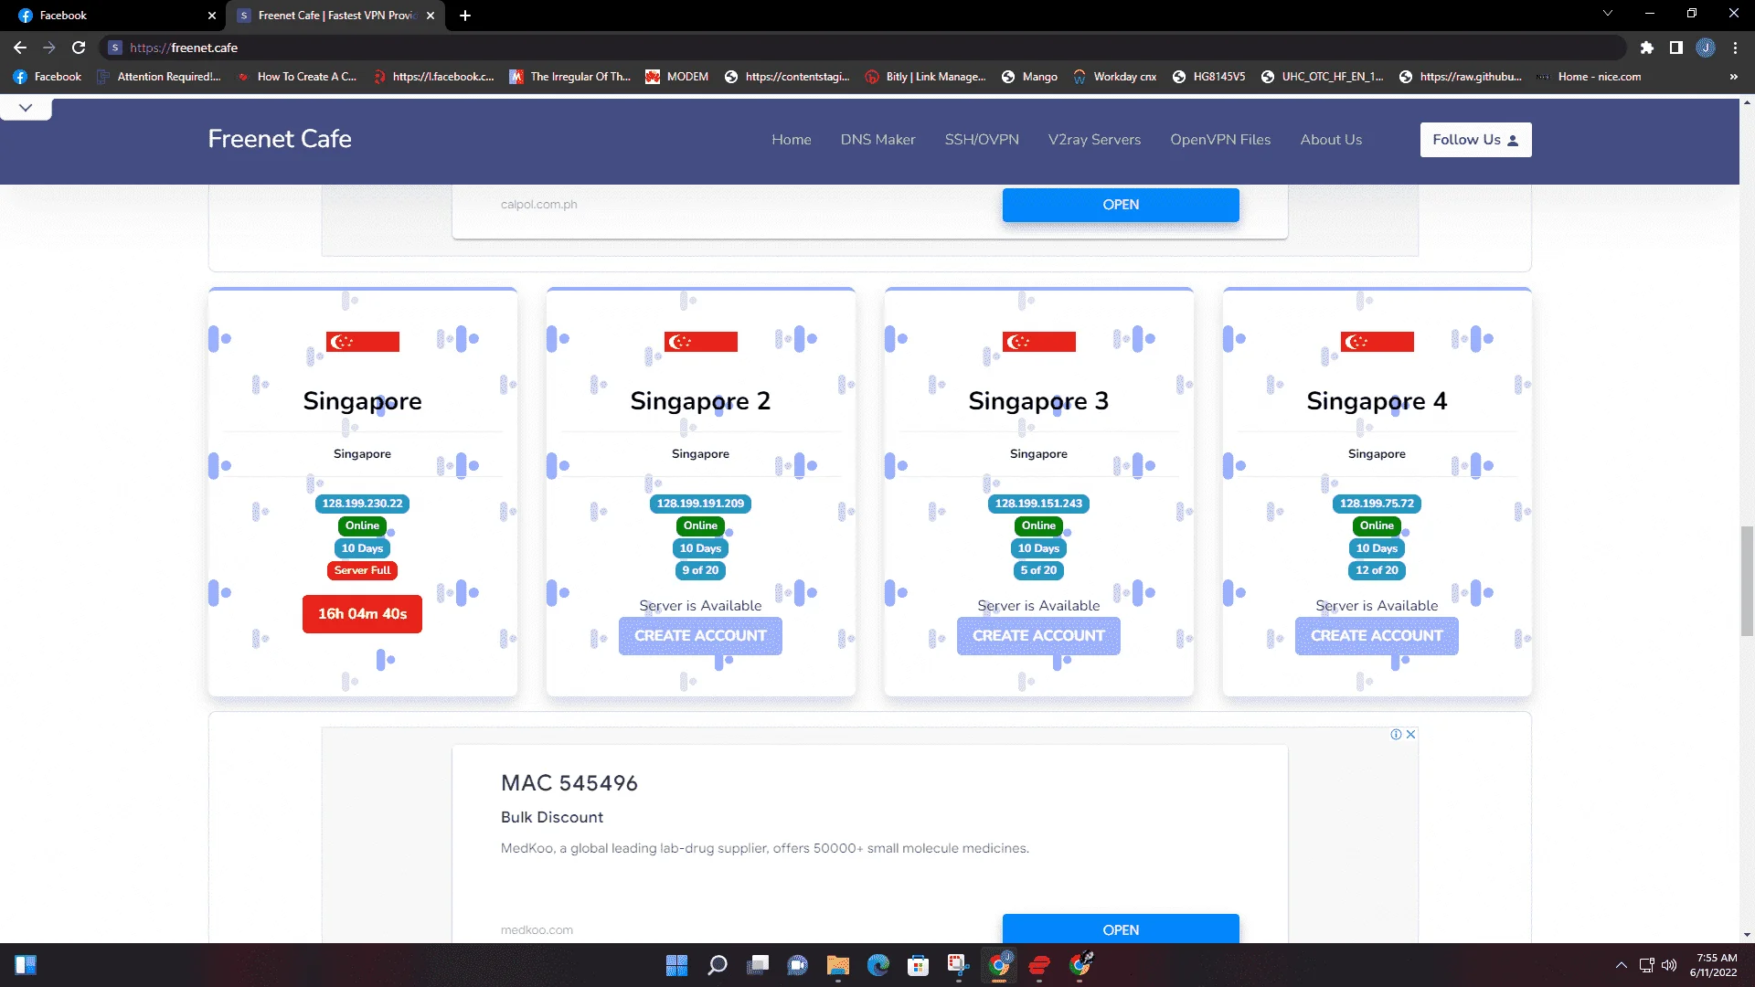This screenshot has height=987, width=1755.
Task: Open Snipping Tool from the taskbar
Action: coord(958,965)
